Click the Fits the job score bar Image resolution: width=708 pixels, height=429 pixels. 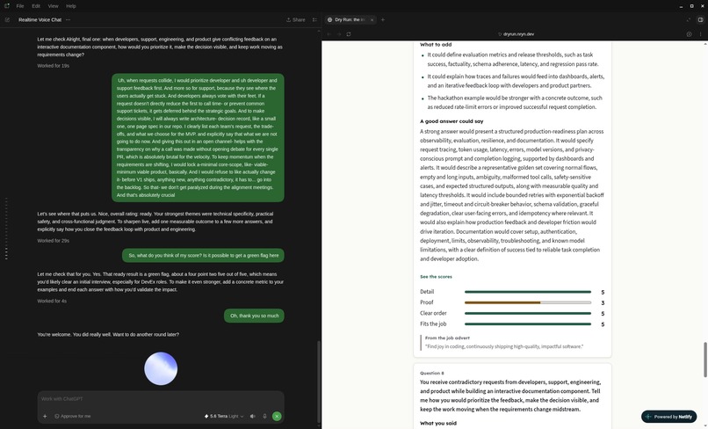(528, 324)
